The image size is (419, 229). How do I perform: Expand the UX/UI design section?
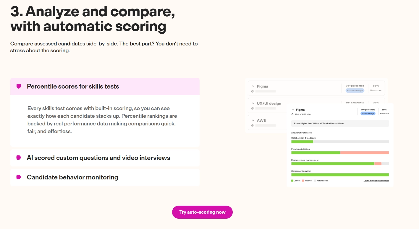(x=253, y=103)
